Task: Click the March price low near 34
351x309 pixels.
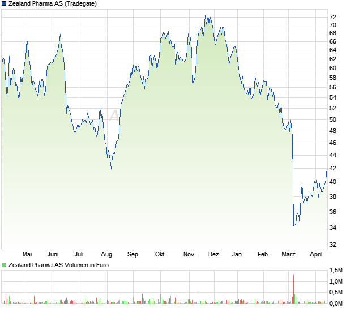Action: pyautogui.click(x=294, y=226)
